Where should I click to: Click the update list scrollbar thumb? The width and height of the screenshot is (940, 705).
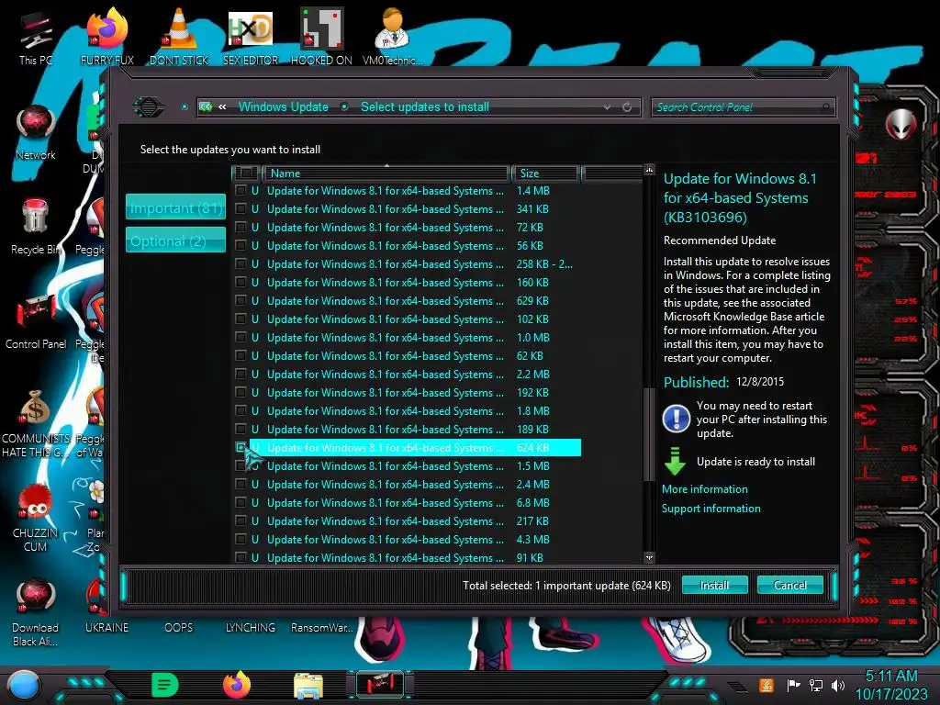click(648, 434)
